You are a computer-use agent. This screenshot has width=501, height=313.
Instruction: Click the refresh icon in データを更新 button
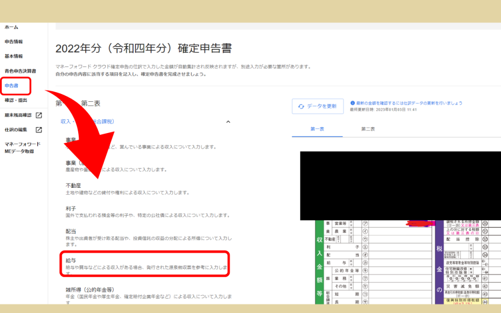click(301, 107)
